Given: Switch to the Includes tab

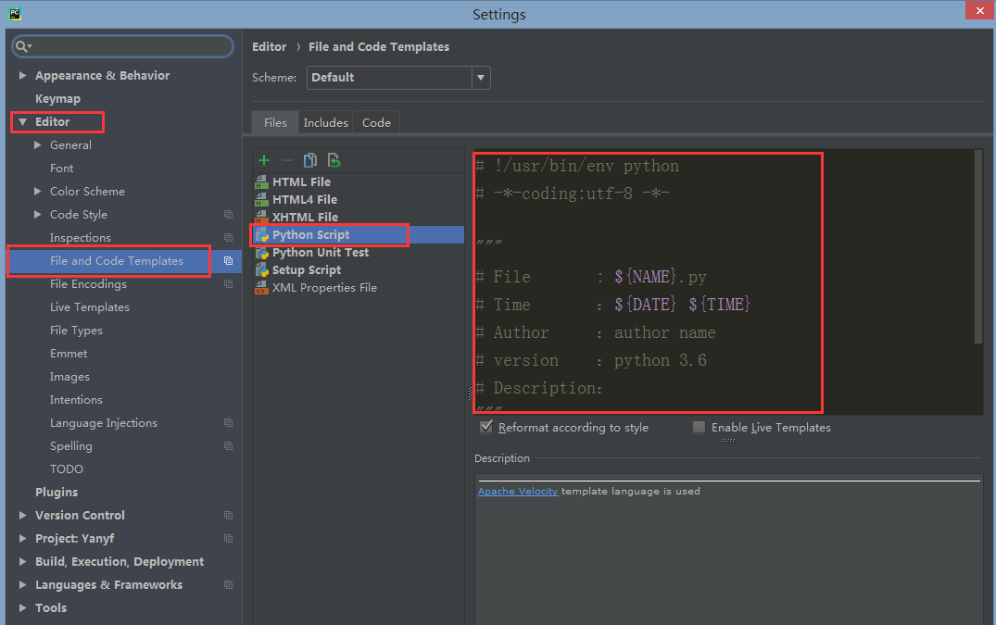Looking at the screenshot, I should [326, 122].
